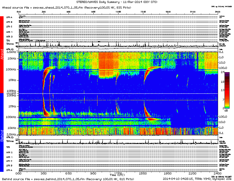Screen dimensions: 234x181
Task: Click the STEREO/WAVES Daily Summary title
Action: [x=117, y=2]
